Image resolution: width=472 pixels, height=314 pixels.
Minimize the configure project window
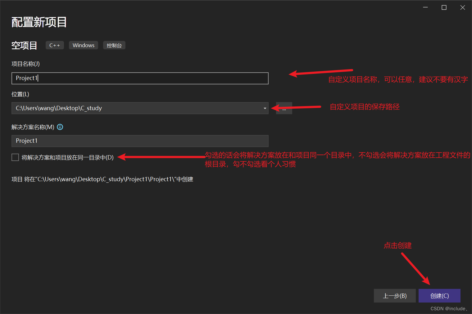point(425,7)
